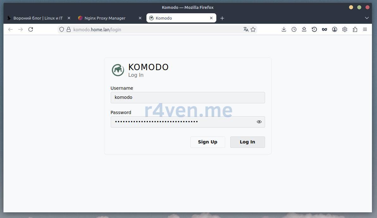Click the Firefox reload page button

point(31,29)
